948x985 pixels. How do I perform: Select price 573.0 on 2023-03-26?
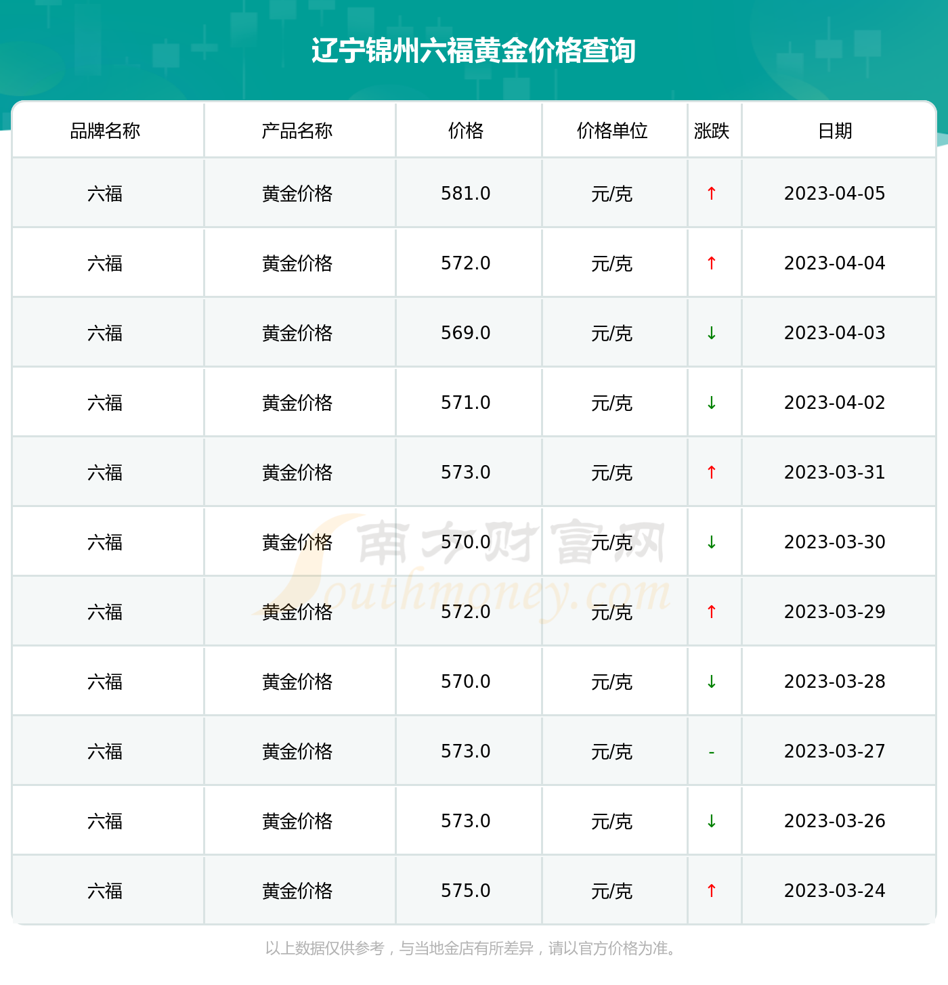coord(466,821)
